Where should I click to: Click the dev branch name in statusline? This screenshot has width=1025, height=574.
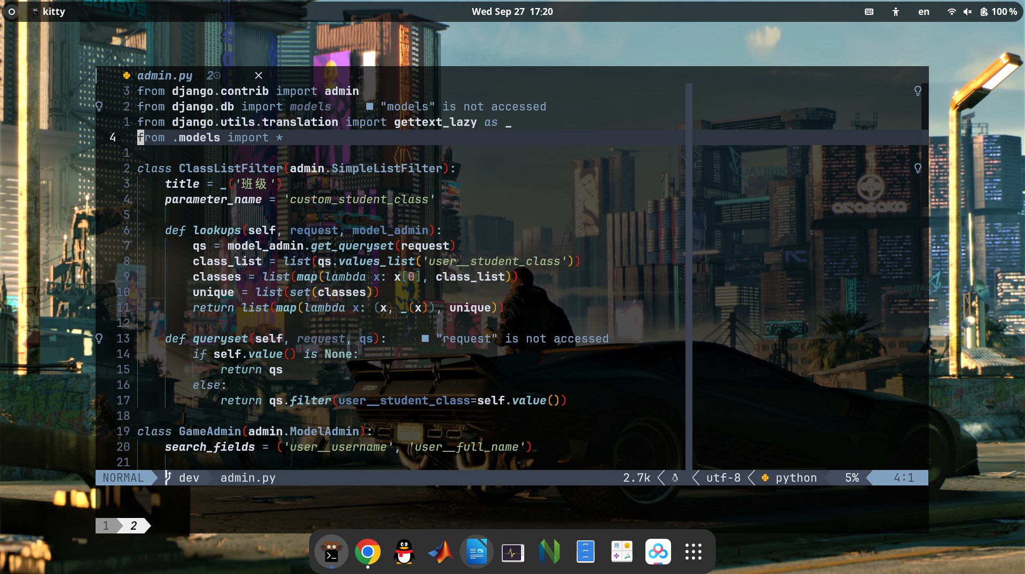[189, 477]
